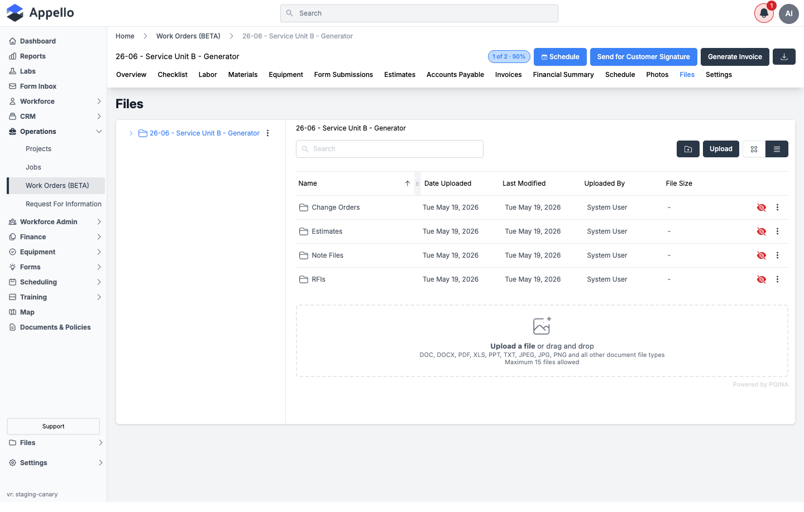Switch to list view of files
804x512 pixels.
click(777, 149)
